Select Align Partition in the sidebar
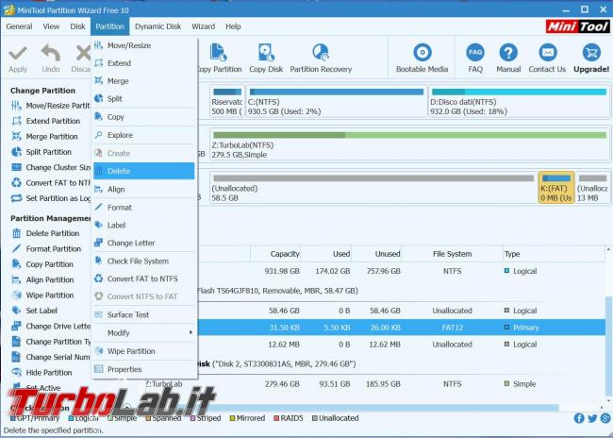Screen dimensions: 613x438 pos(42,279)
